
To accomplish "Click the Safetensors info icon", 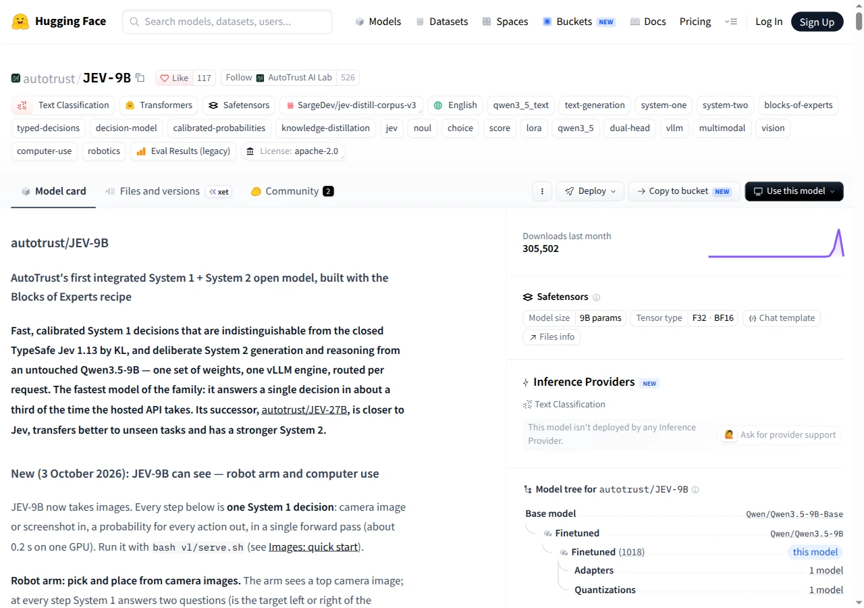I will pyautogui.click(x=596, y=297).
